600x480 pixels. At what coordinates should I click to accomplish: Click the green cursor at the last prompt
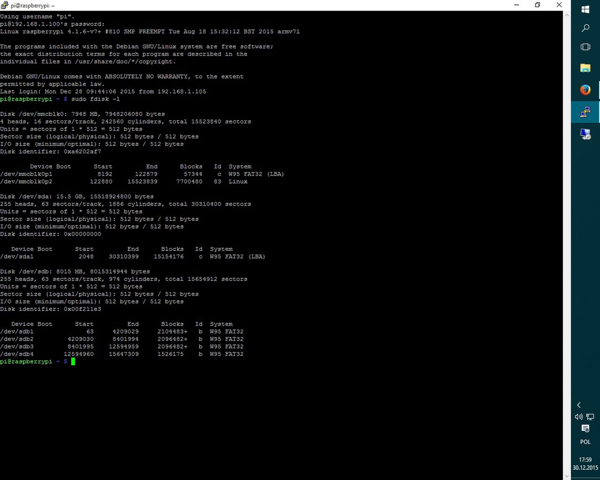[x=73, y=361]
